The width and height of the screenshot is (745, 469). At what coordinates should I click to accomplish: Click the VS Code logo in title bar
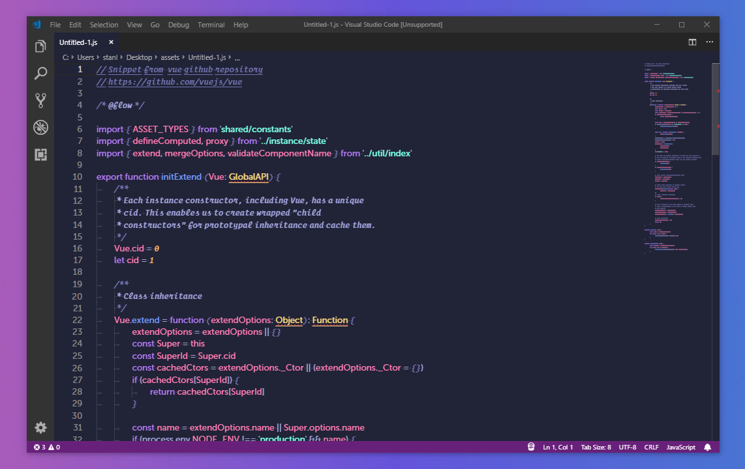point(37,25)
